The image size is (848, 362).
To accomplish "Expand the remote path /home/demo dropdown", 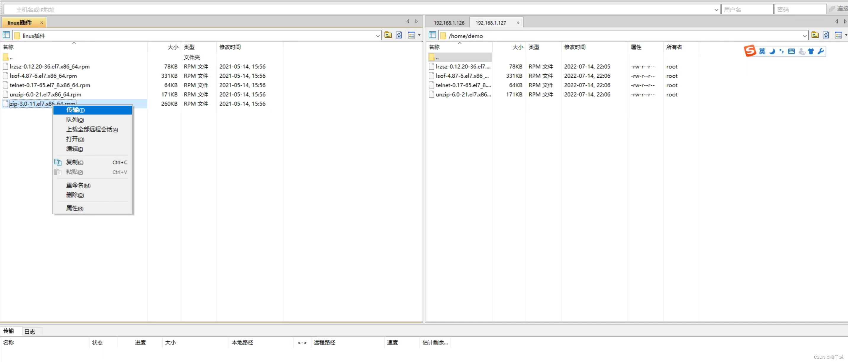I will (805, 35).
